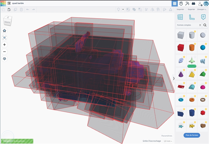Toggle perspective/orthographic view cube button
Screen dimensions: 209x144
4,59
